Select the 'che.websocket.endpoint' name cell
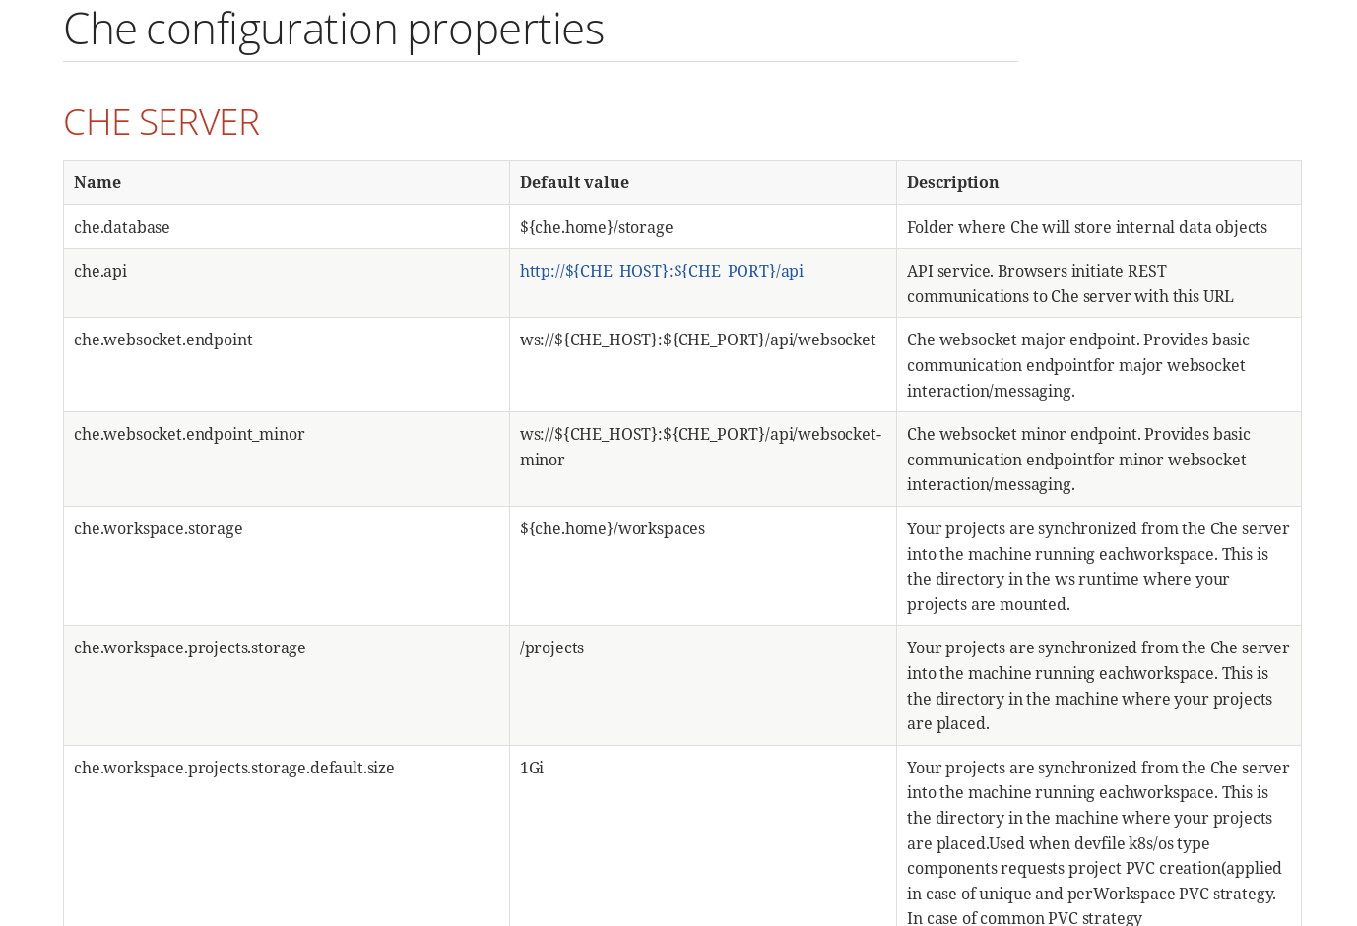The image size is (1357, 926). pyautogui.click(x=287, y=365)
